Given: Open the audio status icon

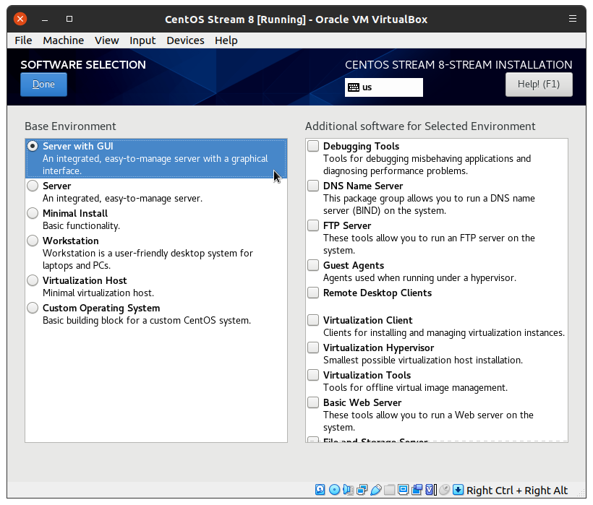Looking at the screenshot, I should tap(348, 490).
